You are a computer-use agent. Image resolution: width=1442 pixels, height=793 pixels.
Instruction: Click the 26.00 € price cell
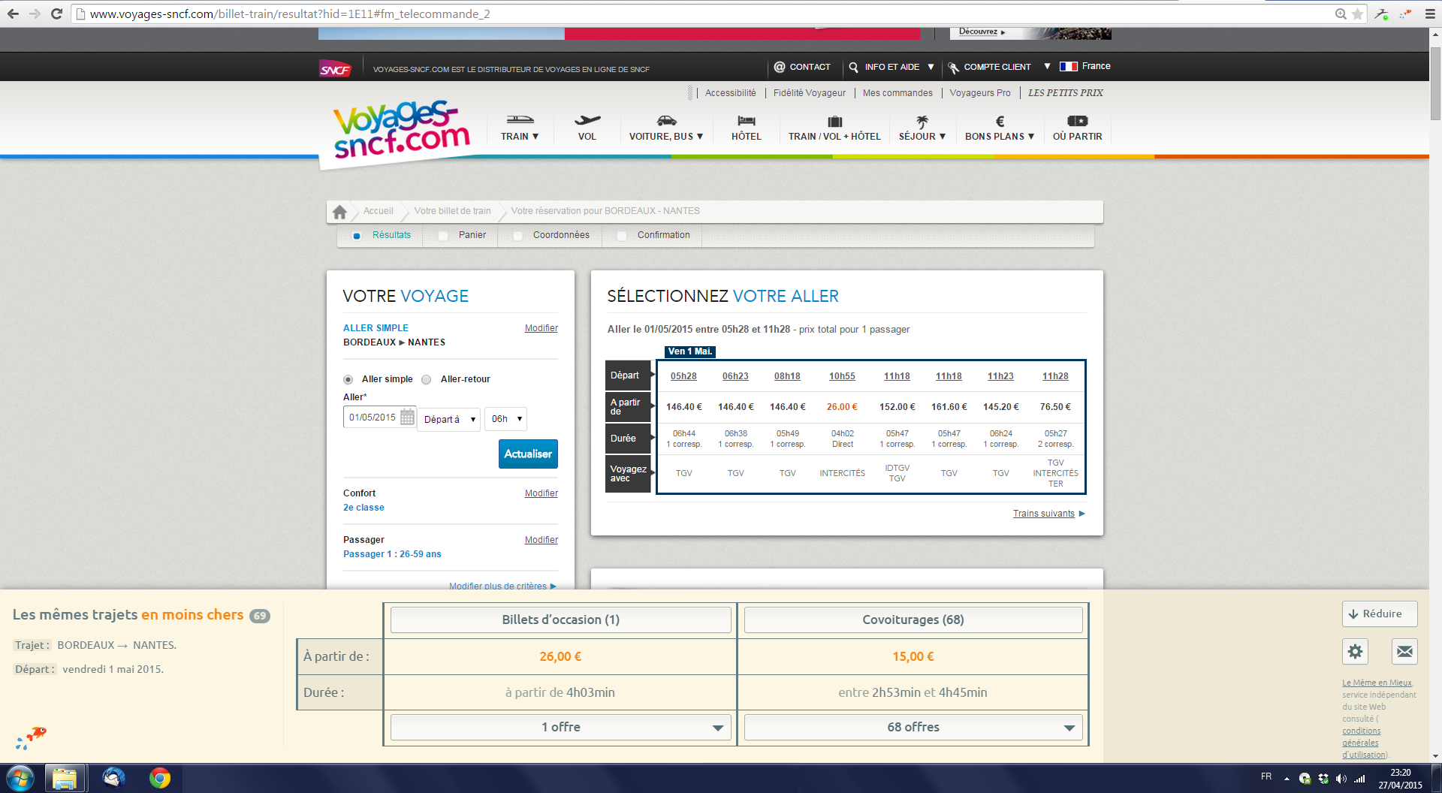click(842, 407)
